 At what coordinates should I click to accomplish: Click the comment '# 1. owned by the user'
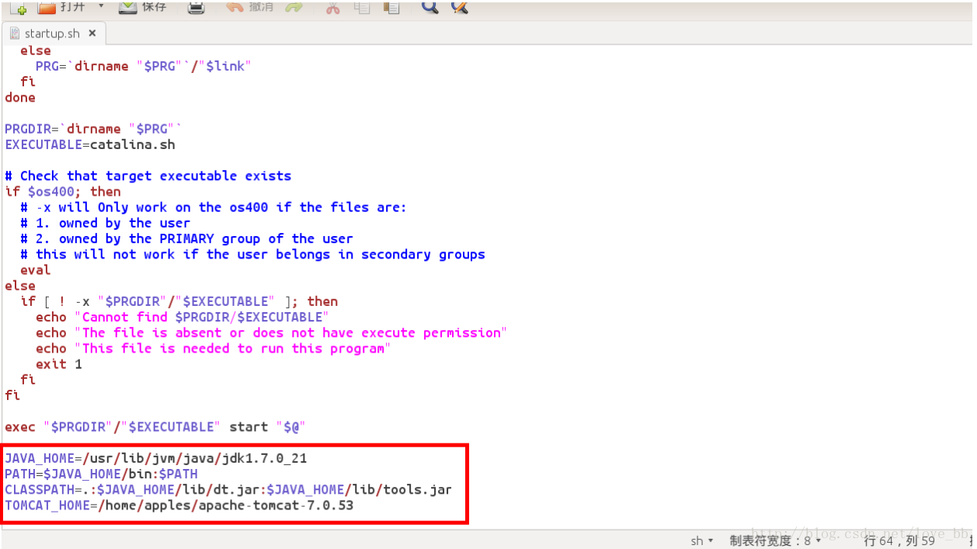tap(105, 223)
